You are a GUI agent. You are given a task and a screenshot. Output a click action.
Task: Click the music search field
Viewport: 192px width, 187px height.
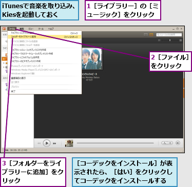[x=169, y=35]
